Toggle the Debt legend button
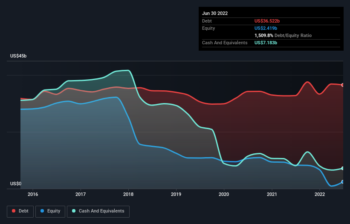350x224 pixels. [20, 211]
